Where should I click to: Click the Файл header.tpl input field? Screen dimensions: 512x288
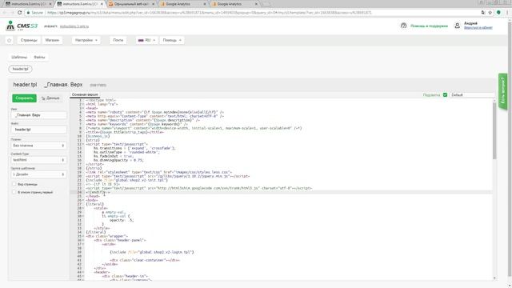pos(38,130)
